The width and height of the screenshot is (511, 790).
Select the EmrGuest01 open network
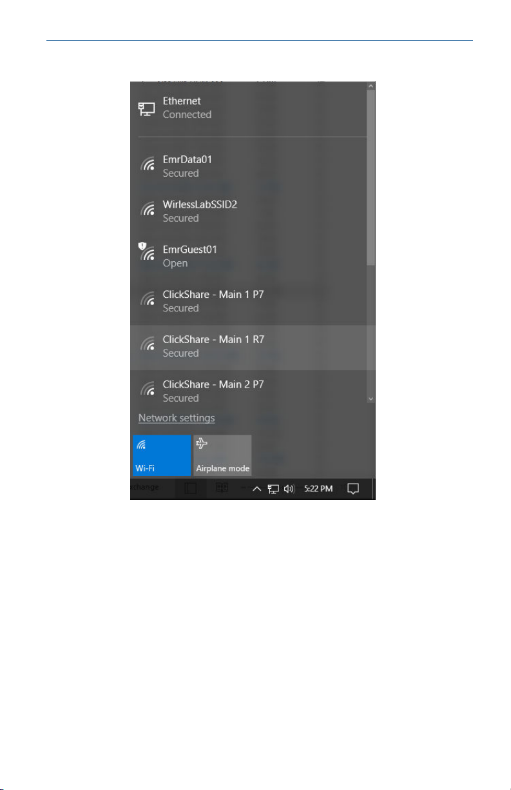(x=249, y=256)
